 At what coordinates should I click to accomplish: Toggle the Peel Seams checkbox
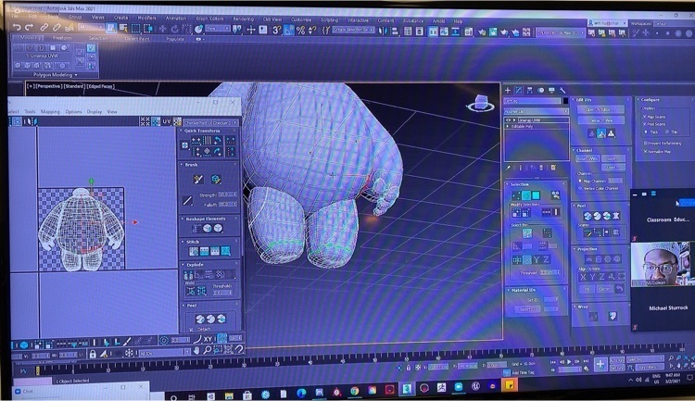click(644, 124)
